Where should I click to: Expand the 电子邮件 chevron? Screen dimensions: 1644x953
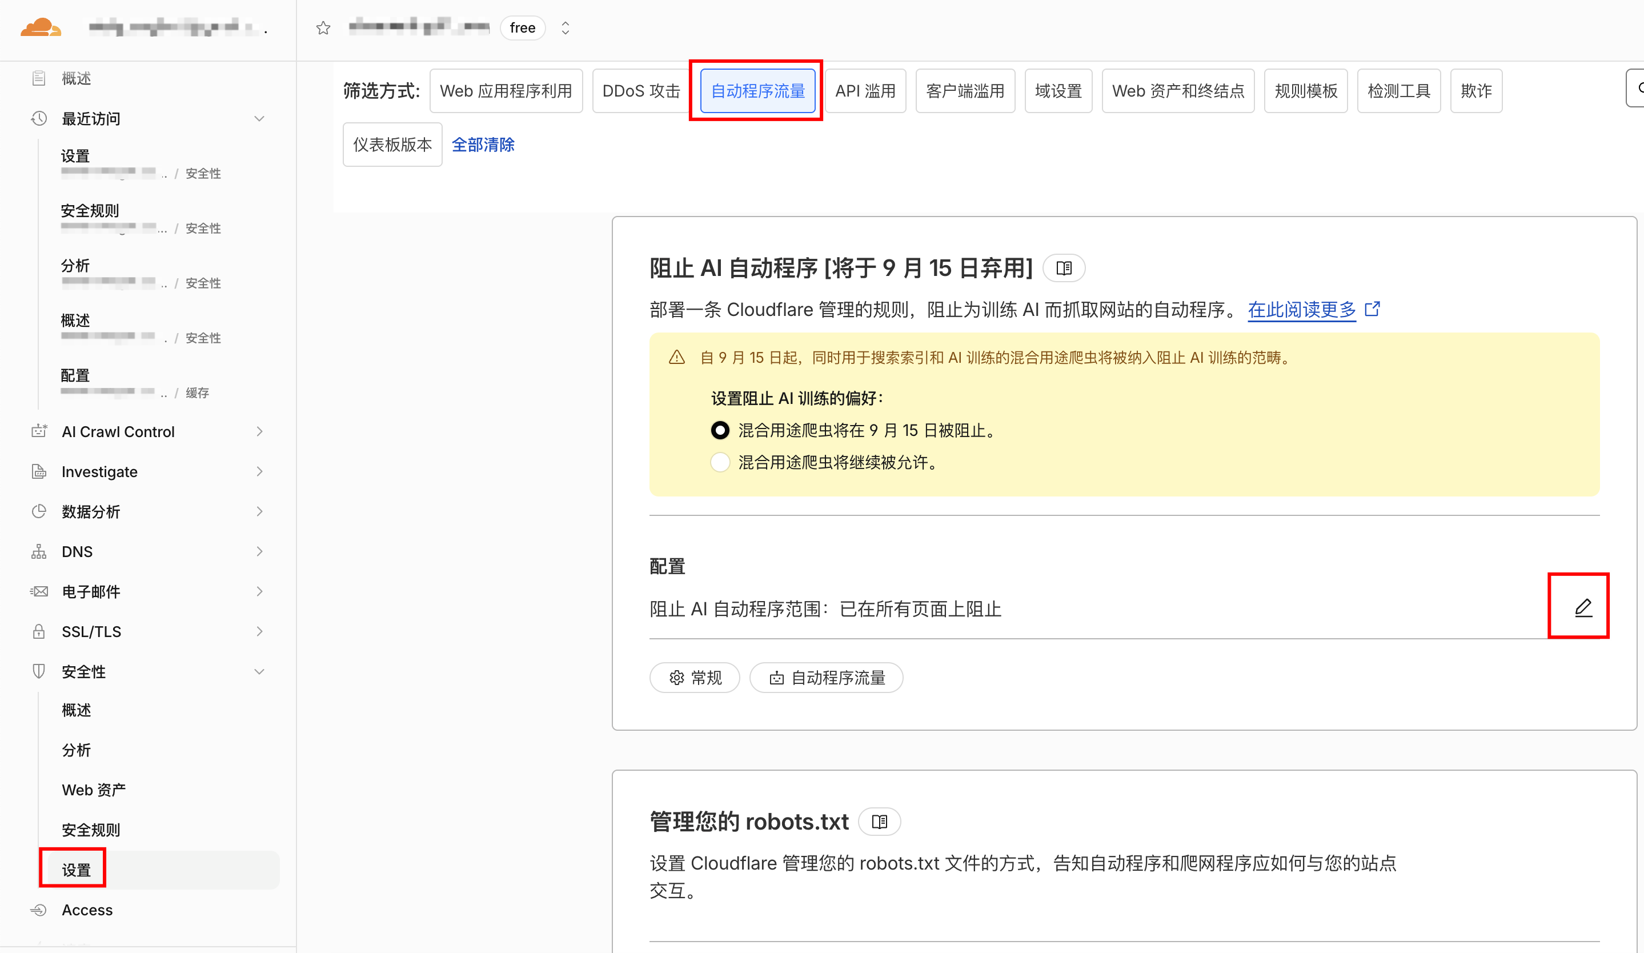point(259,591)
